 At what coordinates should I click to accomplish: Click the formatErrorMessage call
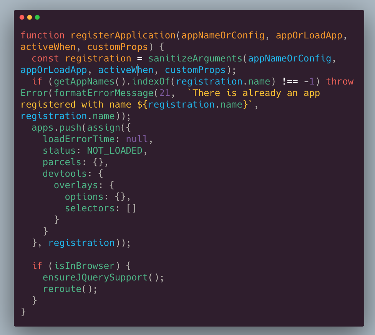click(104, 93)
